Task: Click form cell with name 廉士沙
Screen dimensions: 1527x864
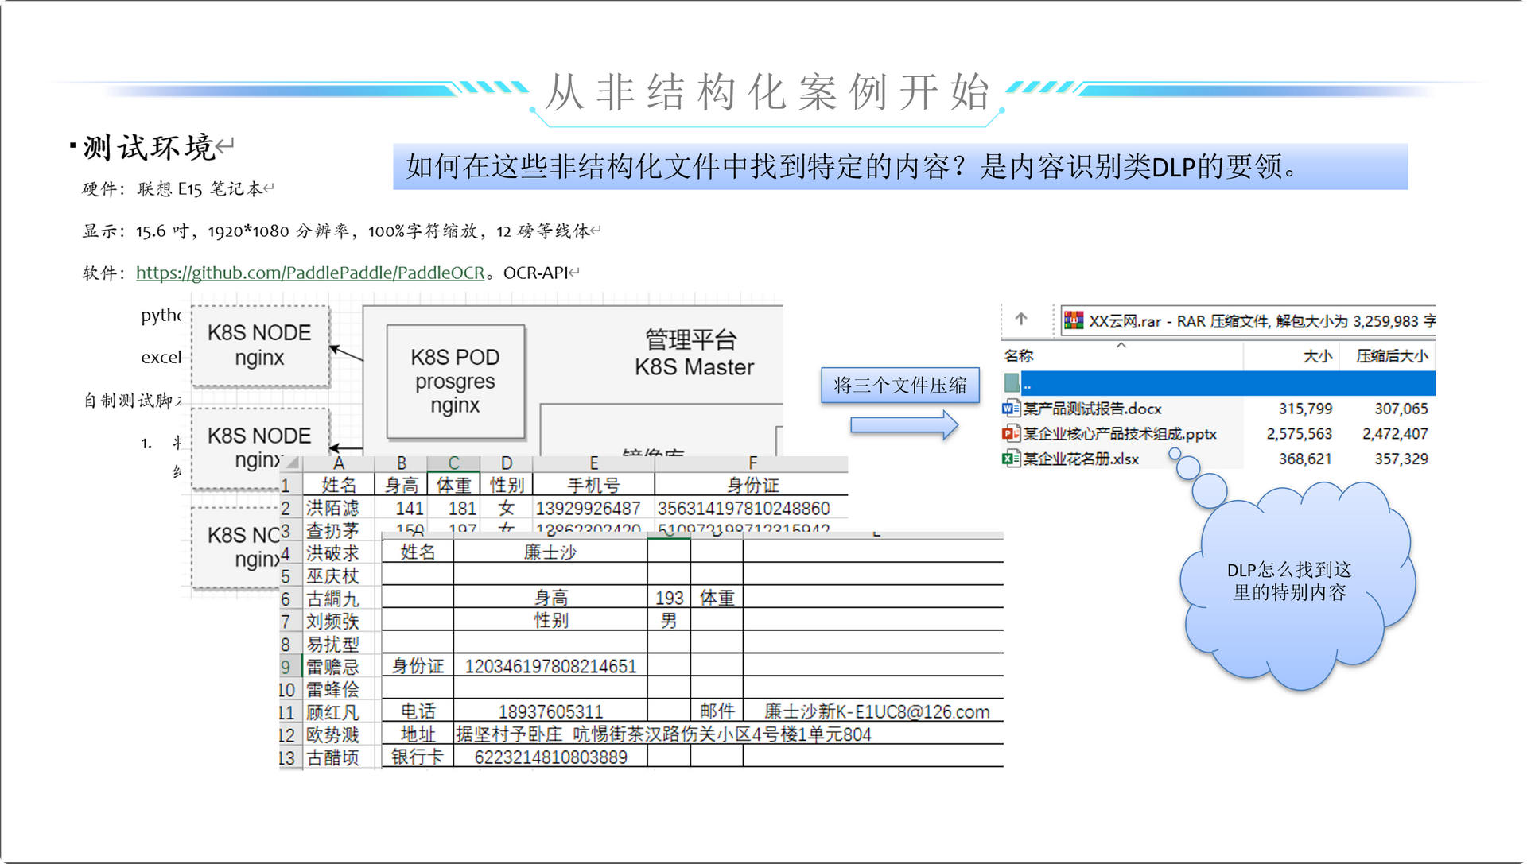Action: [x=550, y=552]
